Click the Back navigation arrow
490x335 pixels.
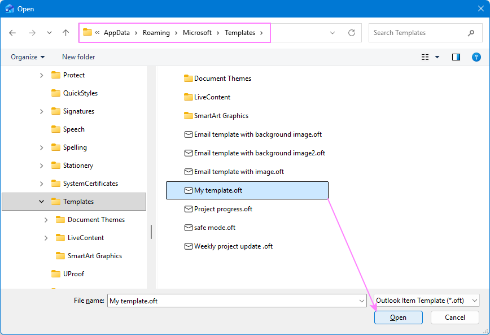[x=12, y=33]
